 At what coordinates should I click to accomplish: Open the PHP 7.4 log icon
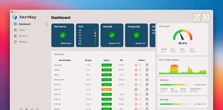click(147, 99)
